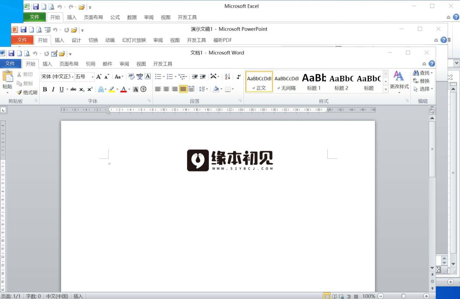This screenshot has height=299, width=460.
Task: Switch to the 插入 tab in Word
Action: 47,64
